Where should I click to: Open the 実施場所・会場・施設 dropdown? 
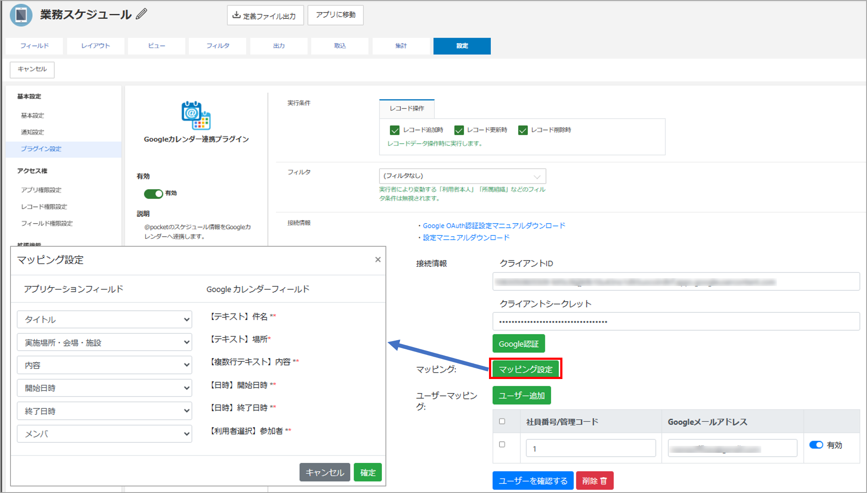[104, 342]
